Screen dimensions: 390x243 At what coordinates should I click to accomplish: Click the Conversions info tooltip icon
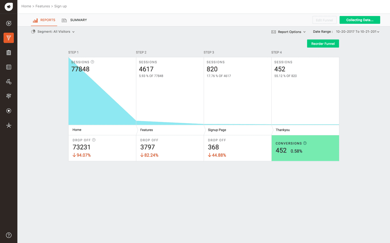305,143
